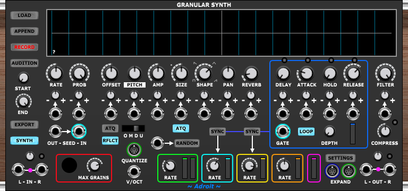Click the black waveform display

(222, 33)
